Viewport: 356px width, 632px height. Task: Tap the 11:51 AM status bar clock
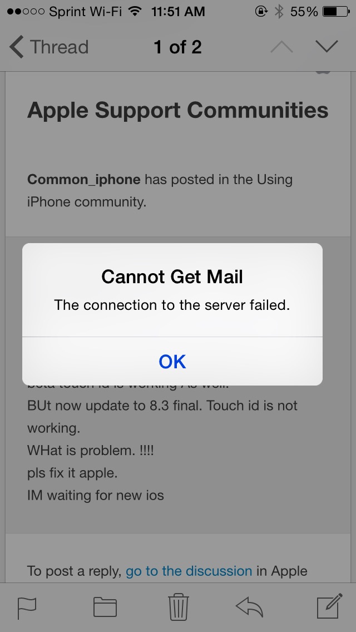pyautogui.click(x=178, y=12)
